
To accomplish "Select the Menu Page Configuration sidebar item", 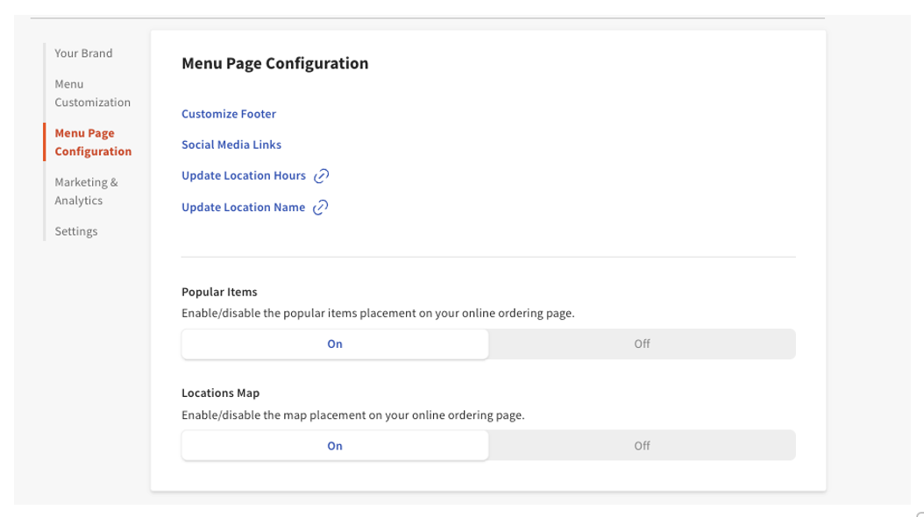I will click(90, 142).
